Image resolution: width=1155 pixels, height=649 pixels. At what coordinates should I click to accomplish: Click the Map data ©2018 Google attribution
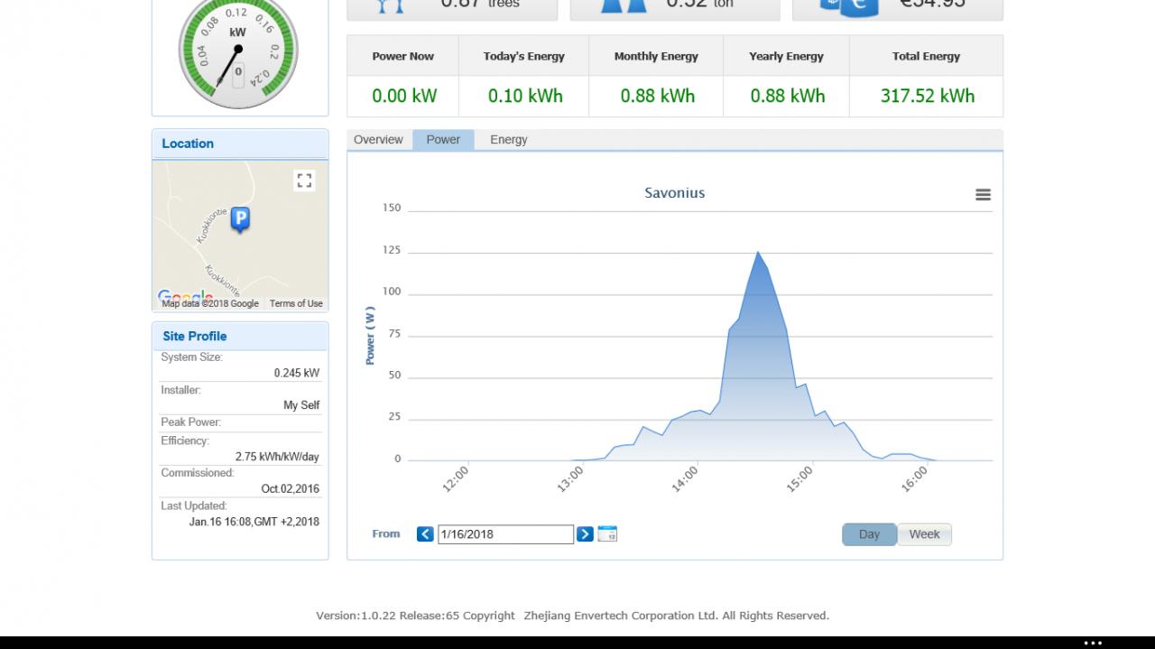tap(210, 303)
